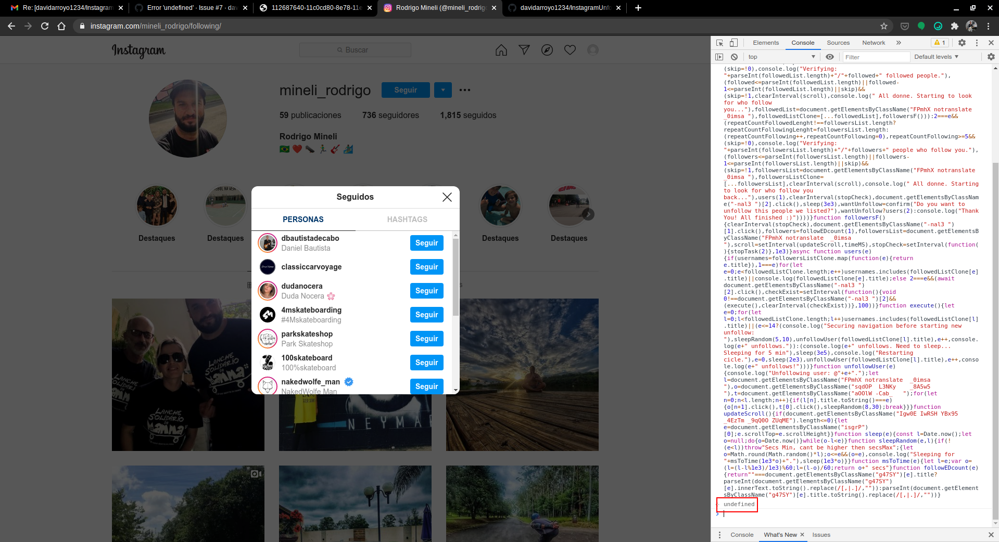Open the 1,815 seguidos link
999x542 pixels.
(468, 115)
